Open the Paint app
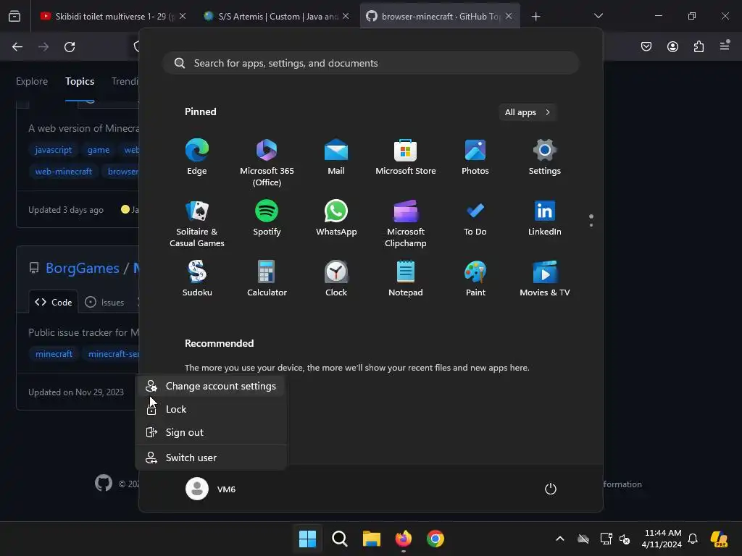Image resolution: width=742 pixels, height=556 pixels. point(475,279)
